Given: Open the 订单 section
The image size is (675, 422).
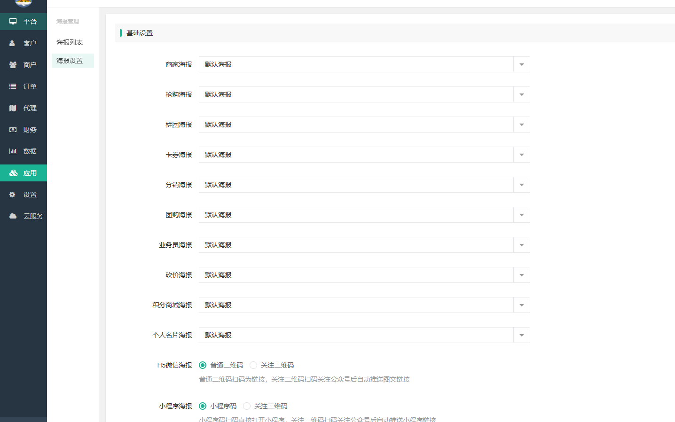Looking at the screenshot, I should pyautogui.click(x=24, y=86).
